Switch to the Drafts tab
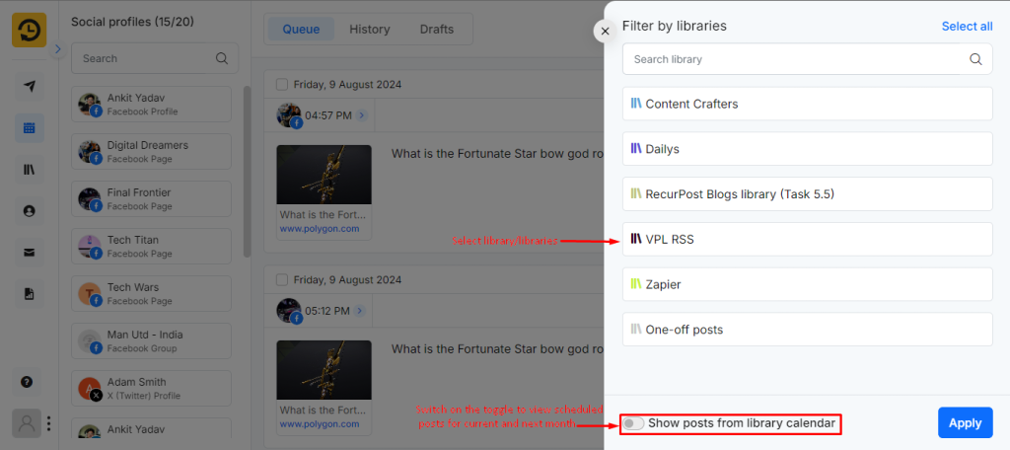This screenshot has width=1010, height=450. click(x=437, y=29)
